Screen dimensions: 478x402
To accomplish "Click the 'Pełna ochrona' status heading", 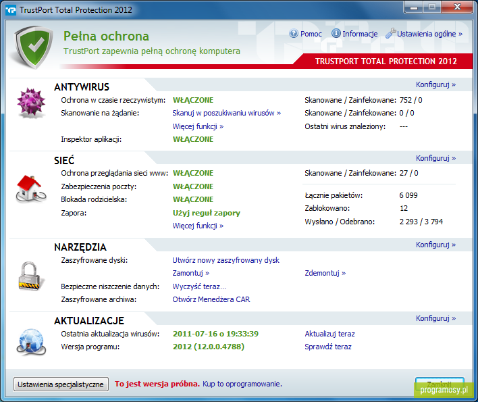I will [106, 36].
